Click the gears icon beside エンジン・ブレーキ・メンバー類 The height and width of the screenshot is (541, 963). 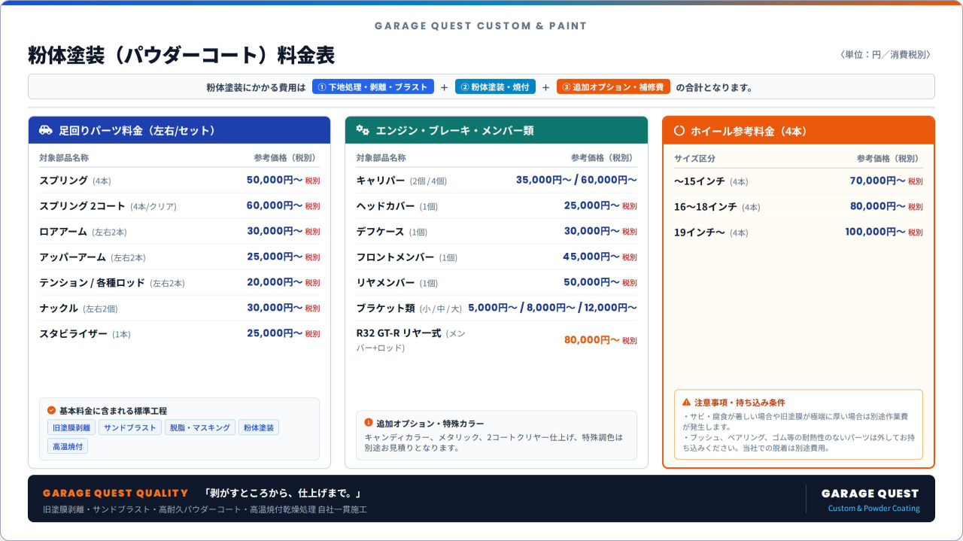pos(363,130)
